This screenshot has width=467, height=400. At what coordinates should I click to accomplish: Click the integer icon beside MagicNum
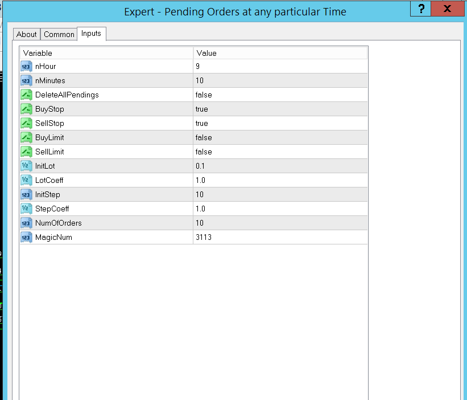click(26, 238)
